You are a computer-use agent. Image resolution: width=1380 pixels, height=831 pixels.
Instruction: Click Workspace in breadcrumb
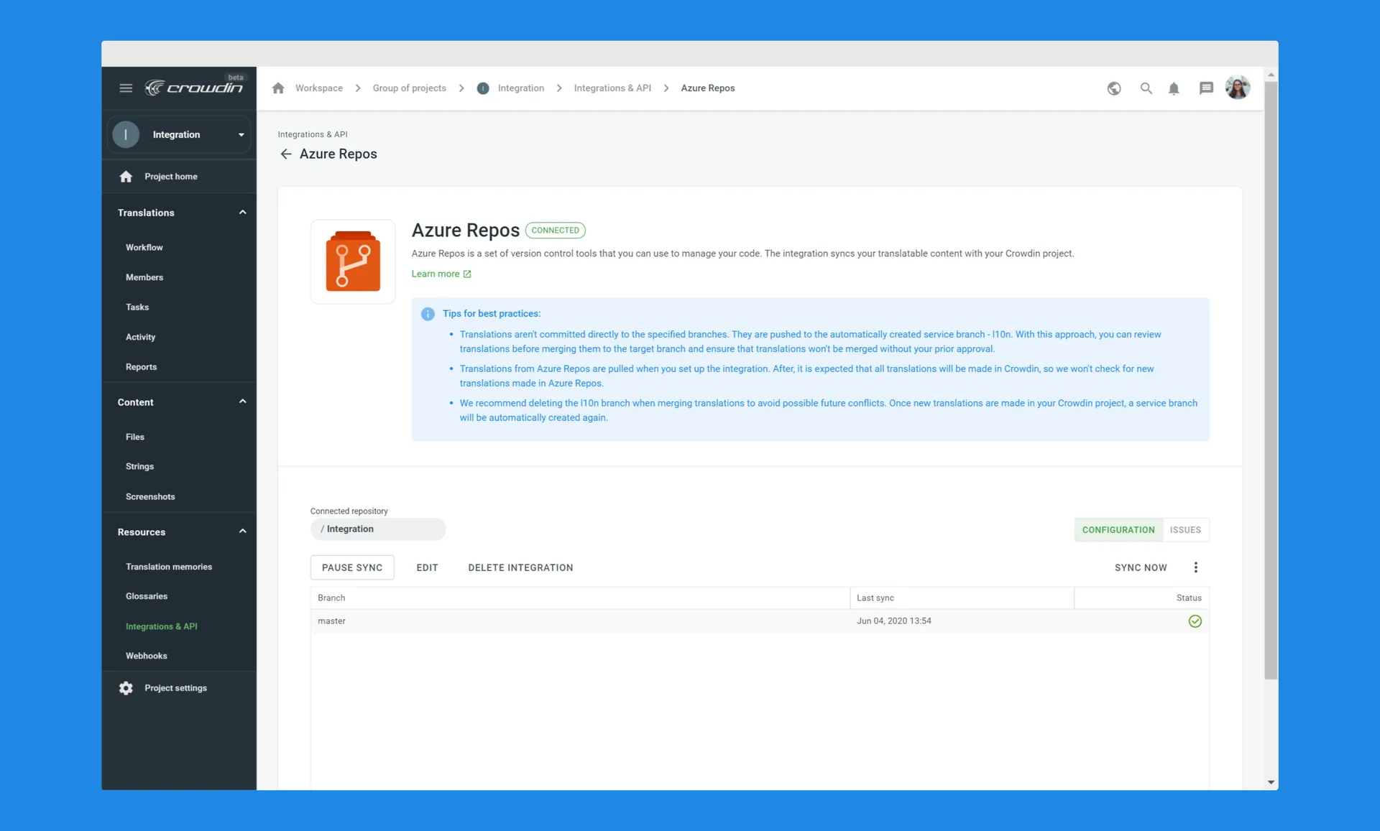pos(319,88)
